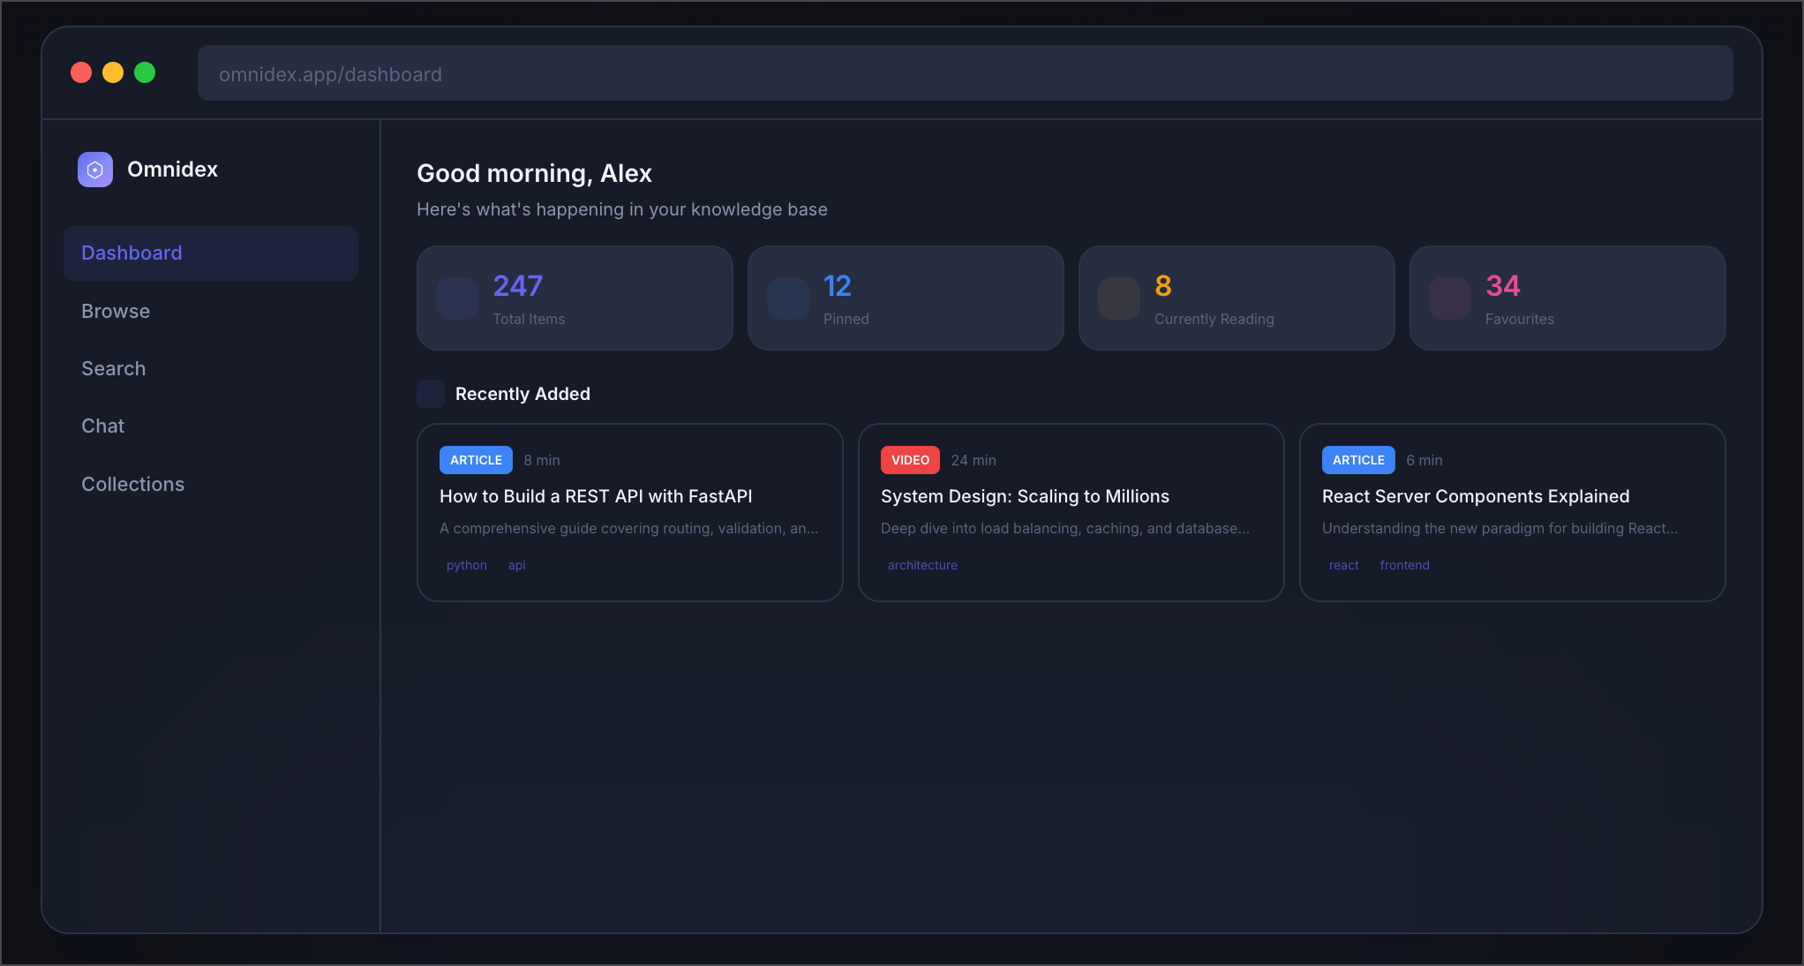Navigate to Collections
The height and width of the screenshot is (966, 1804).
tap(132, 484)
